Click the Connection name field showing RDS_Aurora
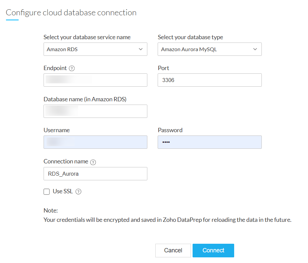This screenshot has width=308, height=263. 95,174
